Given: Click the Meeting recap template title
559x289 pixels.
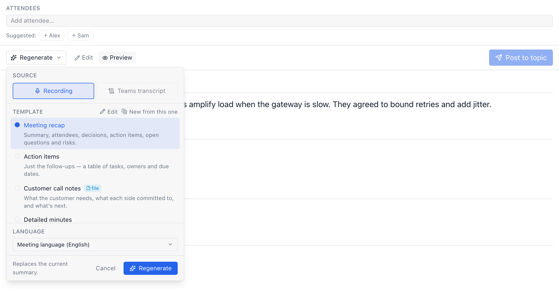Looking at the screenshot, I should (44, 125).
